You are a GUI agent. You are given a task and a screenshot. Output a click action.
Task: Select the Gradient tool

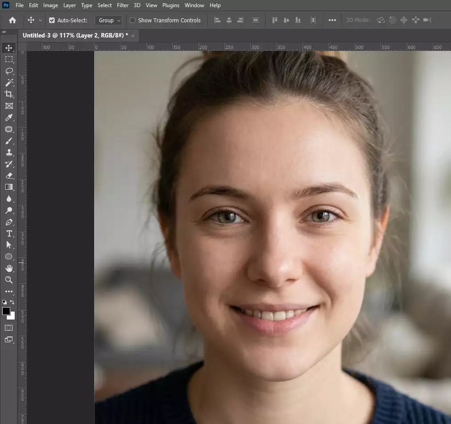(x=9, y=187)
